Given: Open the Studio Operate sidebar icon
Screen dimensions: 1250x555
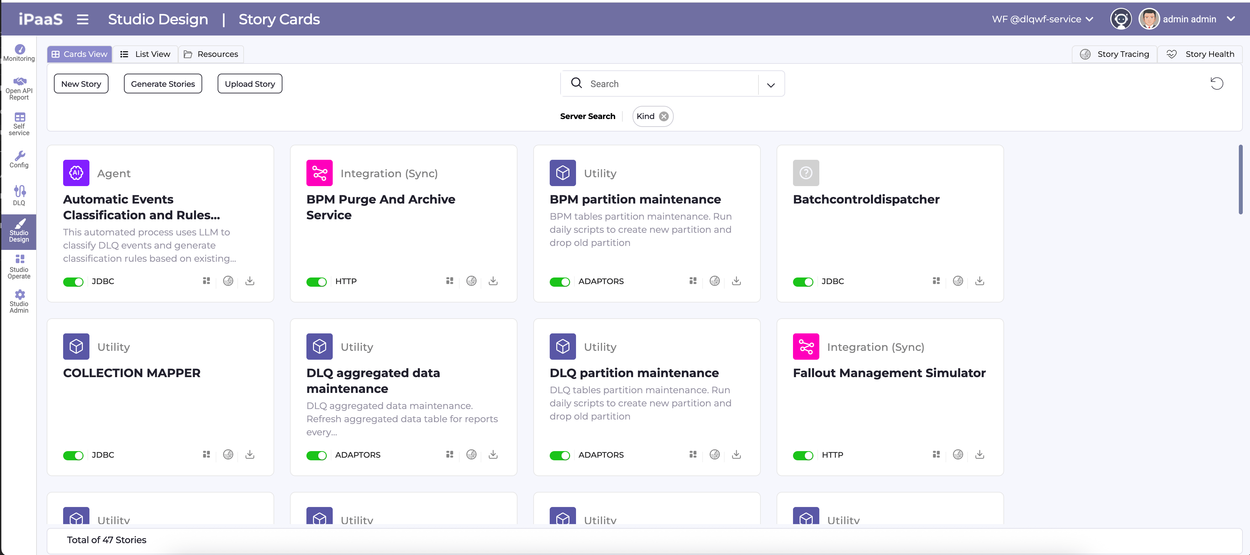Looking at the screenshot, I should pyautogui.click(x=19, y=266).
